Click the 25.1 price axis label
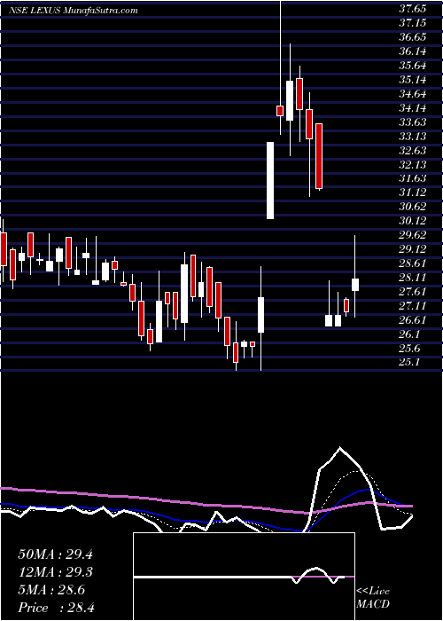Viewport: 443px width, 621px height. pos(409,362)
